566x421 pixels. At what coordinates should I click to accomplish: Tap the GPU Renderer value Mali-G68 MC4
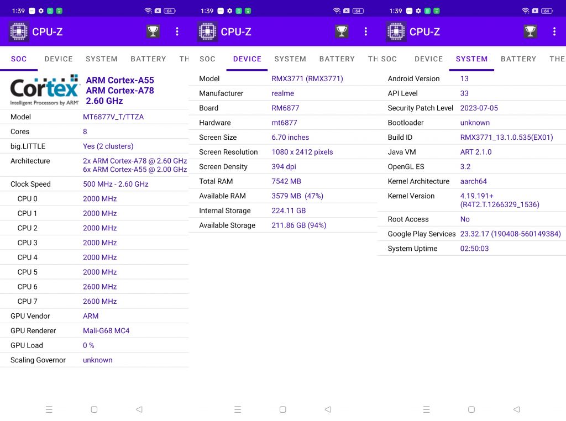tap(106, 331)
